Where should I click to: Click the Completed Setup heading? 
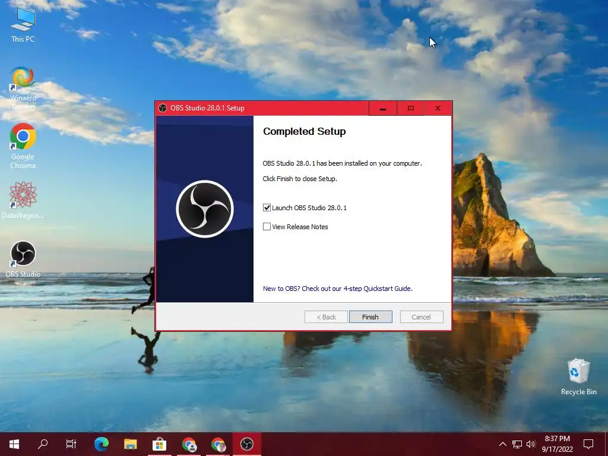pos(305,131)
